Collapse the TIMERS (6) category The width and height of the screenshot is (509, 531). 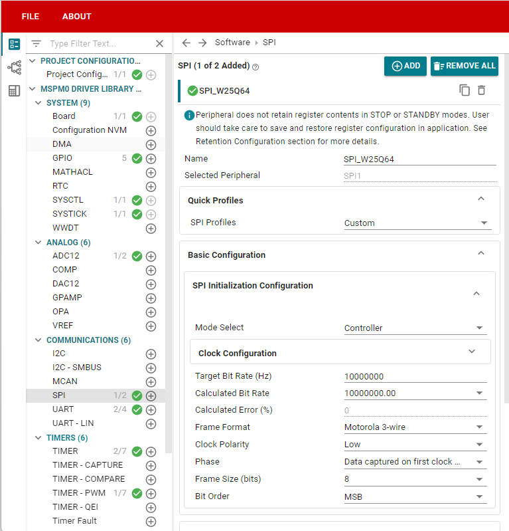(38, 437)
